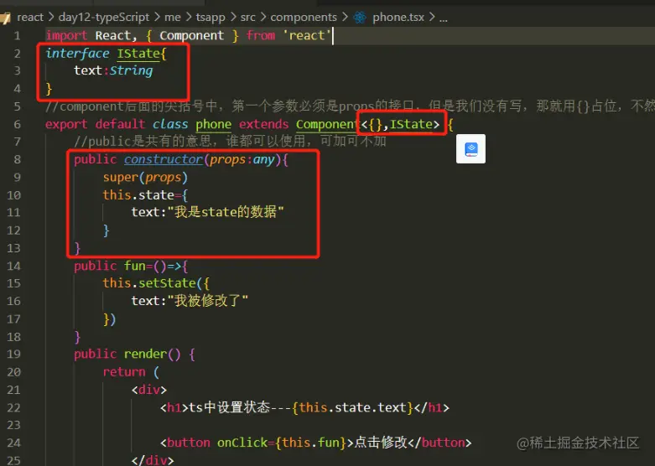Expand the '...' symbol breadcrumb
The image size is (655, 466).
pos(443,18)
